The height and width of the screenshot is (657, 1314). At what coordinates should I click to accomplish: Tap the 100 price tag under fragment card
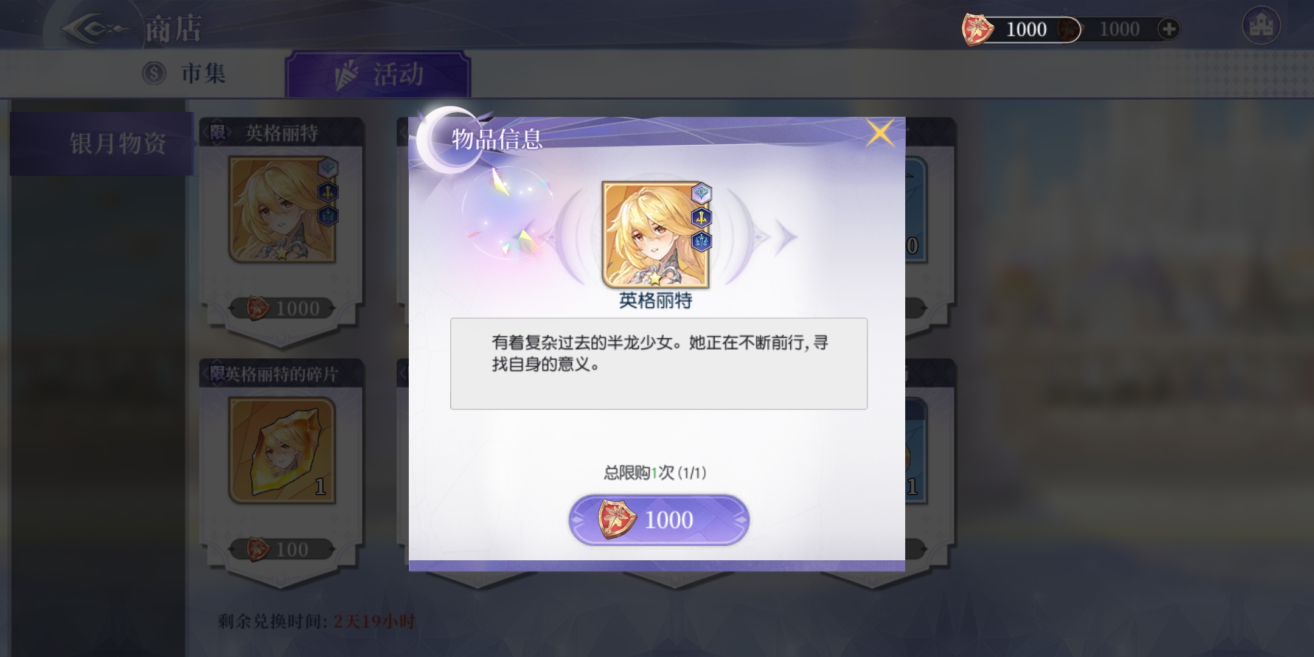(282, 549)
